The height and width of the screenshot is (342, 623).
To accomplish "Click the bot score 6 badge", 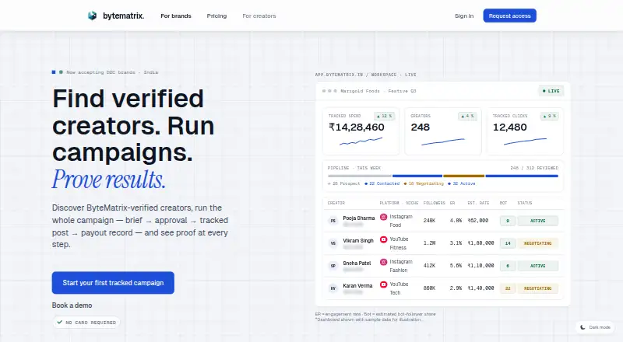I will [508, 266].
